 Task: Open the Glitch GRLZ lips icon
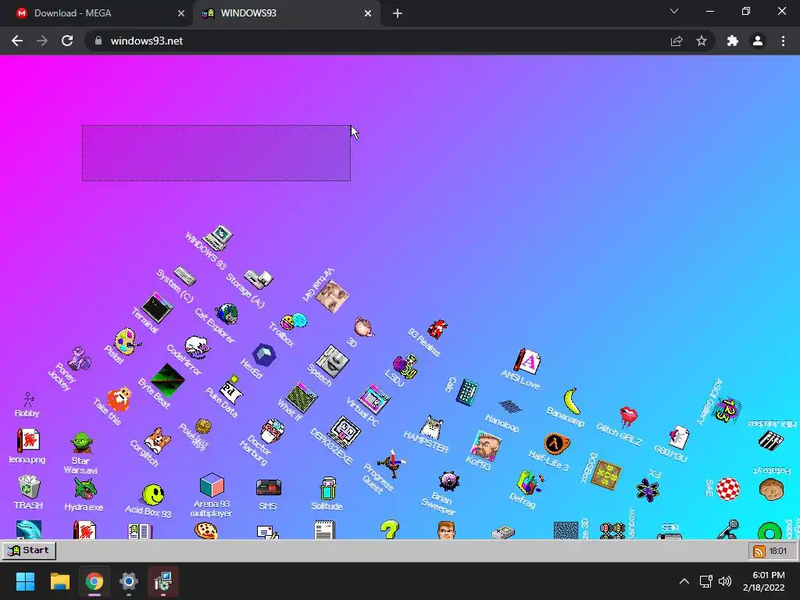[628, 416]
